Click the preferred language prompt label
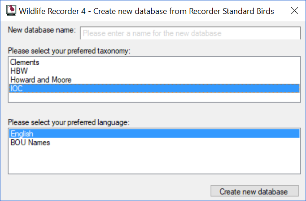 [69, 122]
